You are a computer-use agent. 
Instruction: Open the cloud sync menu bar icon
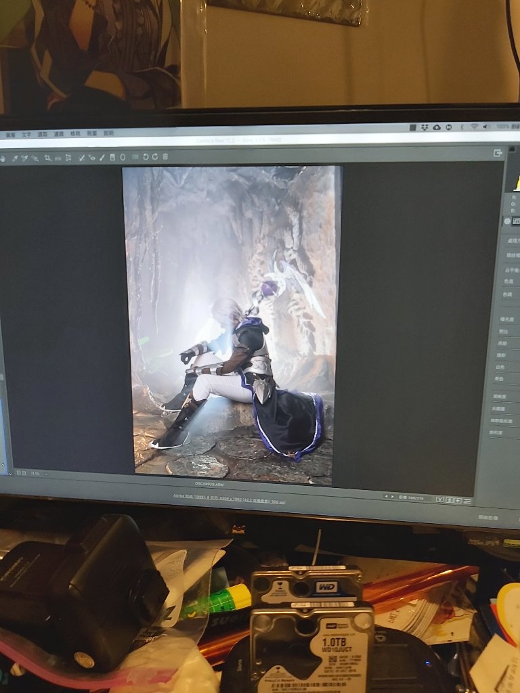(x=437, y=127)
